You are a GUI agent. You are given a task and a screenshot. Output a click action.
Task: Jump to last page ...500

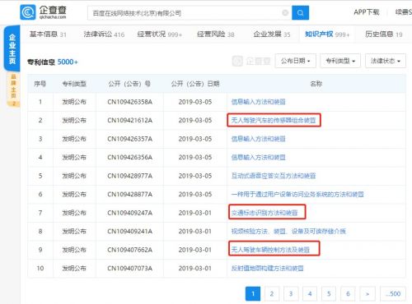(393, 294)
